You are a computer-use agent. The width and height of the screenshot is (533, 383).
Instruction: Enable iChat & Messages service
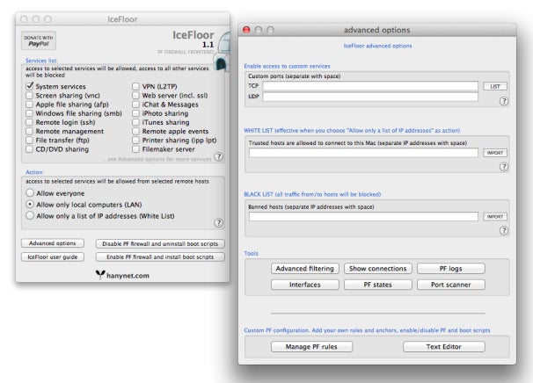[135, 105]
